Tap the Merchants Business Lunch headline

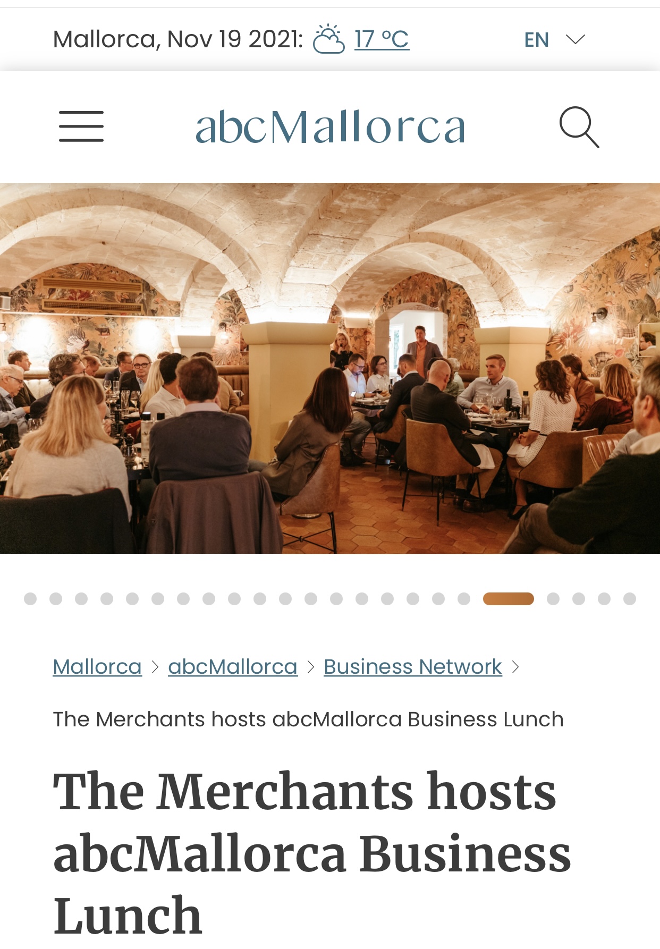pos(312,853)
